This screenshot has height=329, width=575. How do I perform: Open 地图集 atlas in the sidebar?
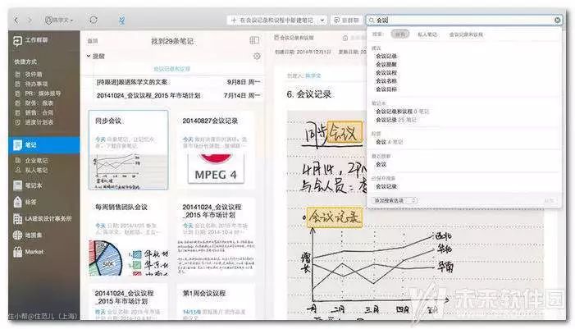point(33,235)
